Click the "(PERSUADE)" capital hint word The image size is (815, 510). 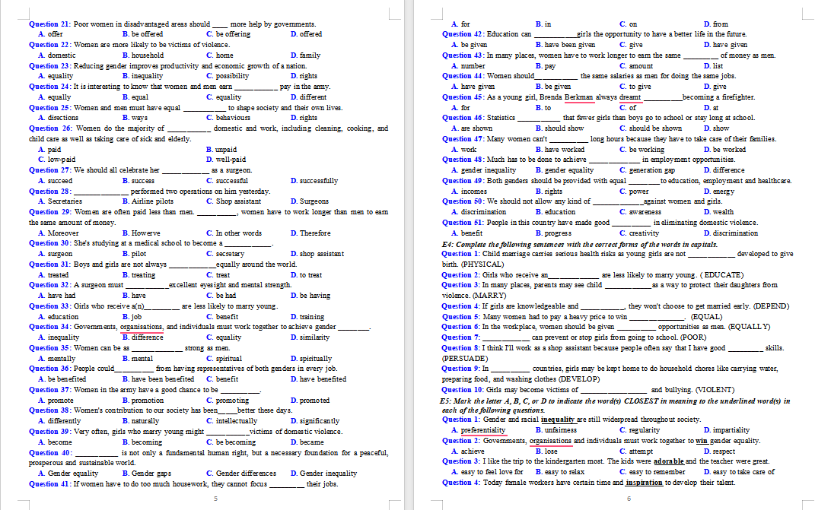click(x=465, y=358)
